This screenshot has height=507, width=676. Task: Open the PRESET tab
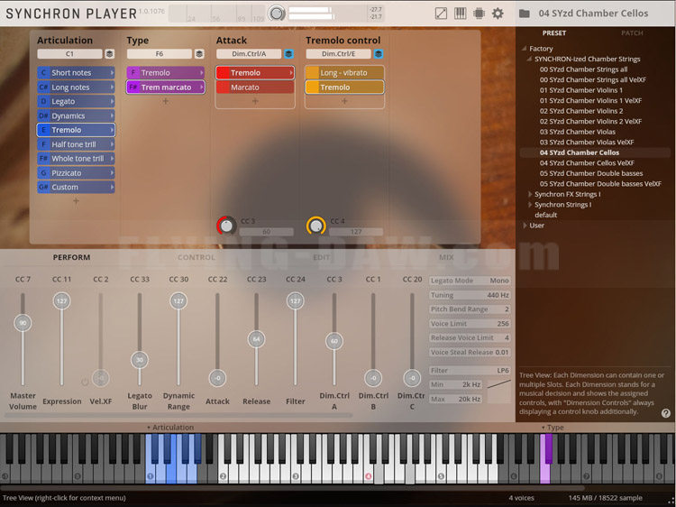point(554,33)
